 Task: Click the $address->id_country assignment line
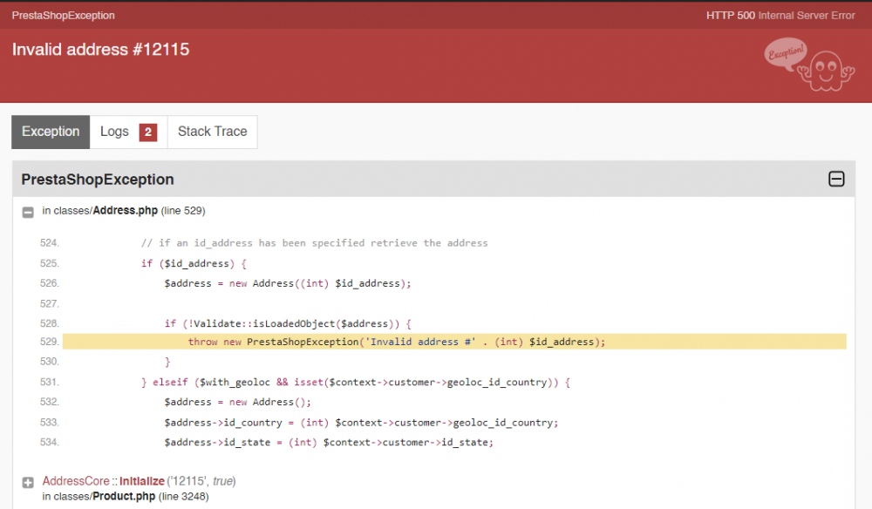(x=361, y=423)
